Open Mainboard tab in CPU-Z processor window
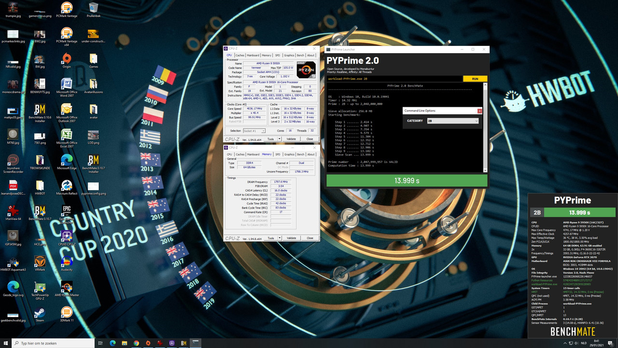The height and width of the screenshot is (348, 618). pyautogui.click(x=253, y=55)
